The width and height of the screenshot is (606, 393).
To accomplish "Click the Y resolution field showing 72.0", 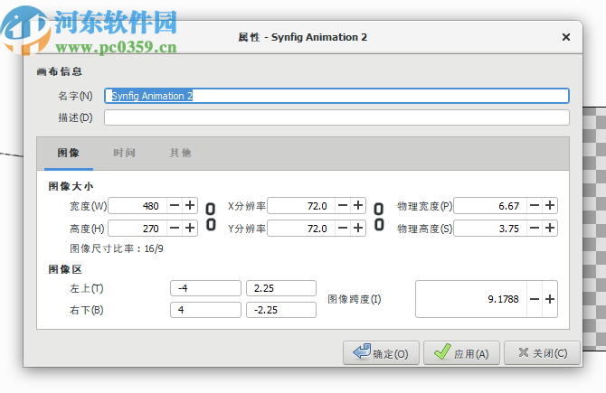I will [x=301, y=229].
